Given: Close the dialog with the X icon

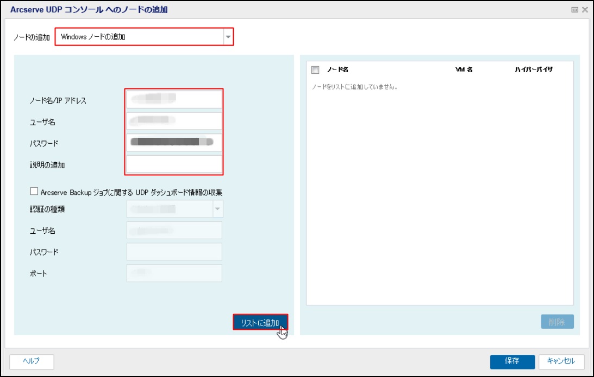Looking at the screenshot, I should [x=585, y=10].
